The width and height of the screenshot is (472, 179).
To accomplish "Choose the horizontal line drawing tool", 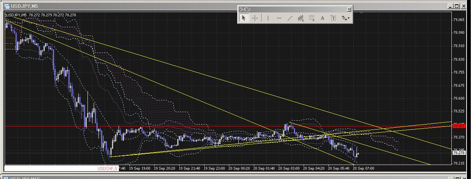I will click(x=279, y=18).
